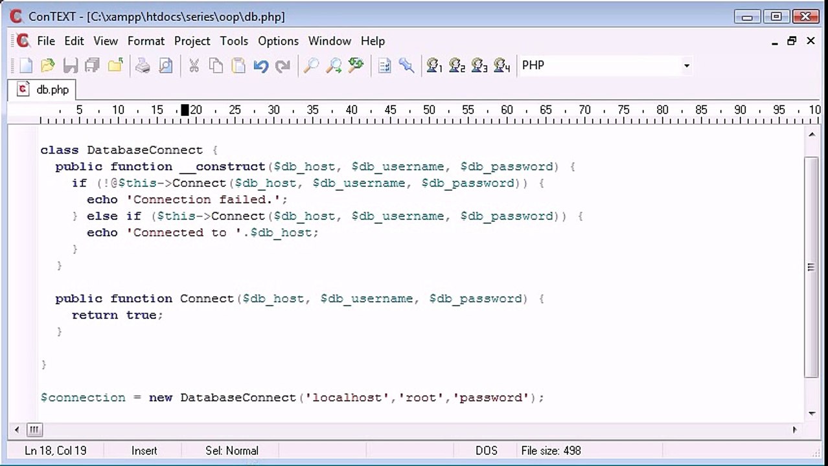Click '$connection' variable on last code line
Screen dimensions: 828x466
(x=83, y=397)
